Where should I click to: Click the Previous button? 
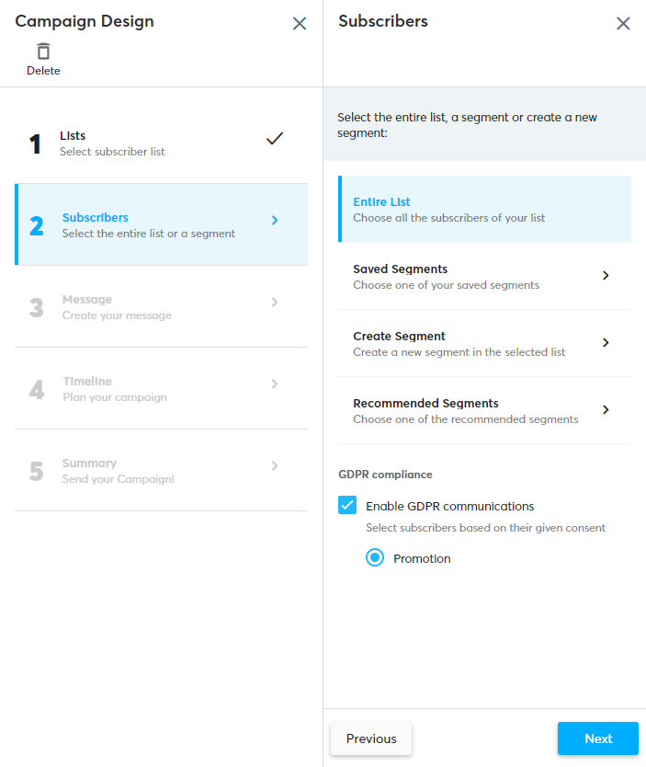coord(371,738)
